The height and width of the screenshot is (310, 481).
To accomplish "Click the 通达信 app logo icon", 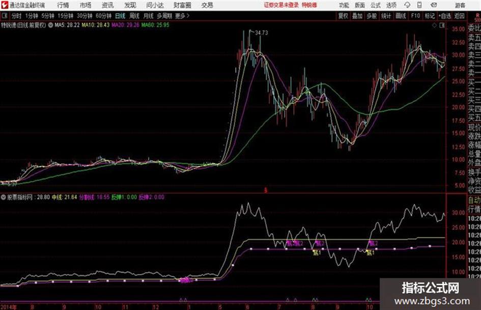I will click(4, 5).
